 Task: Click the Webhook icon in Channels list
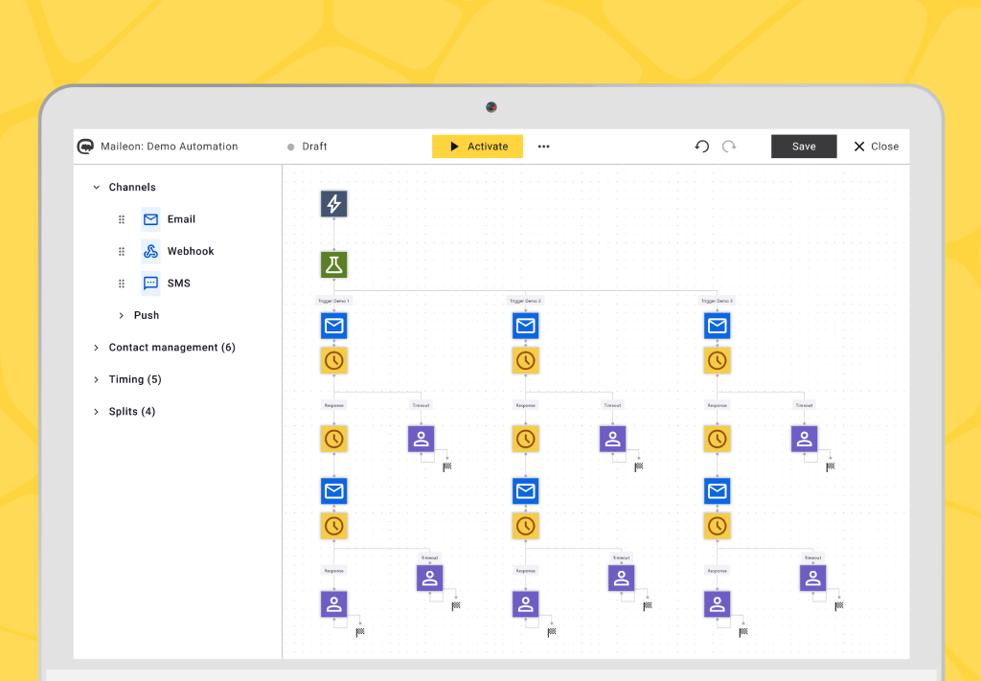pos(150,251)
